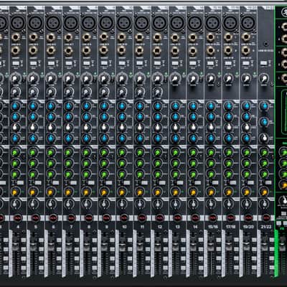Click the XLR mic input on channel 4

point(17,24)
